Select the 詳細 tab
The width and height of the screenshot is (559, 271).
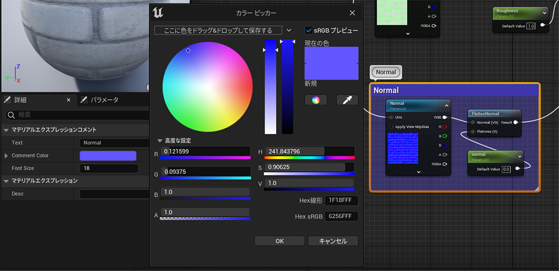click(x=20, y=100)
